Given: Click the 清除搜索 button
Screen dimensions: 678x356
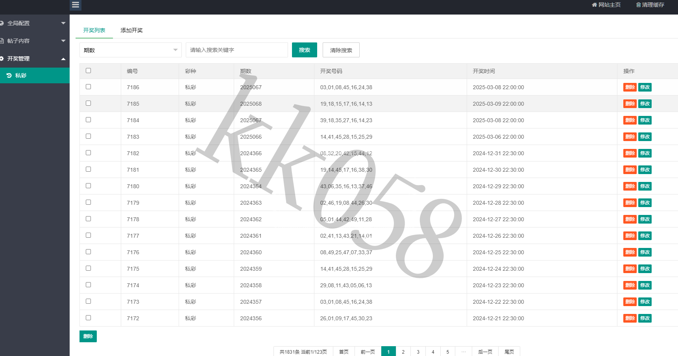Looking at the screenshot, I should click(x=341, y=50).
